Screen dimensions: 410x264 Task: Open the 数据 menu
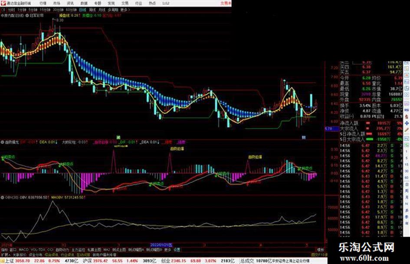pyautogui.click(x=84, y=3)
